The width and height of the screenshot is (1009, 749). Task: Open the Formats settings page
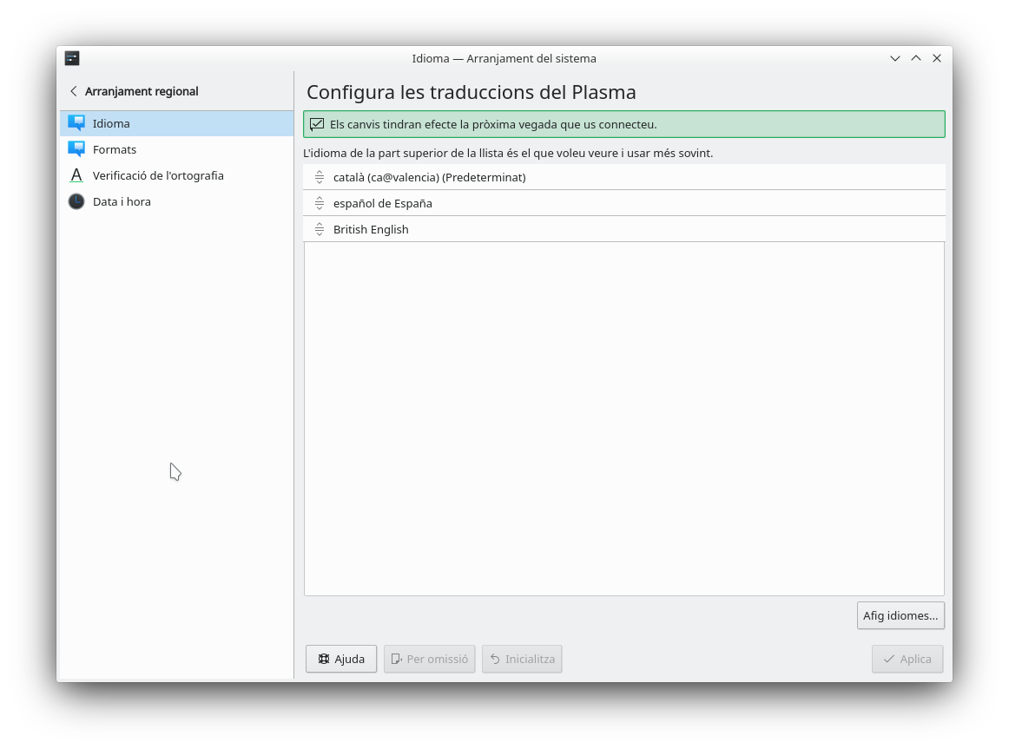115,149
